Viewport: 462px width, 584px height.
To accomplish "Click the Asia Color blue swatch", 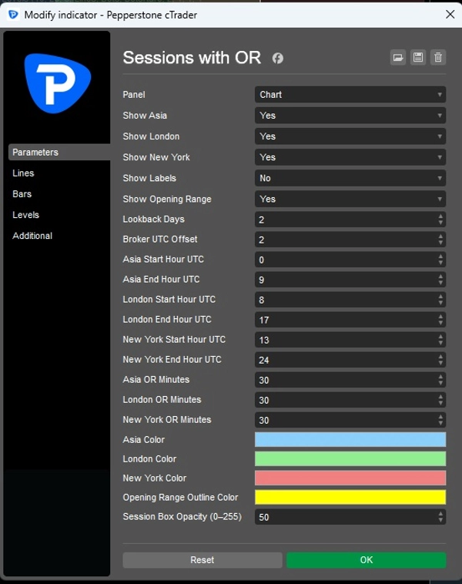I will point(350,440).
